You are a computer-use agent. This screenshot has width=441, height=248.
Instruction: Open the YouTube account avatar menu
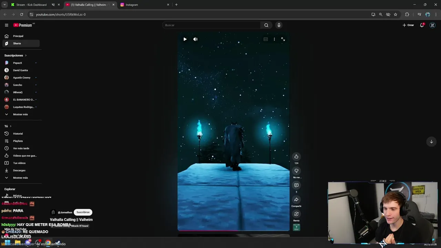[x=432, y=25]
